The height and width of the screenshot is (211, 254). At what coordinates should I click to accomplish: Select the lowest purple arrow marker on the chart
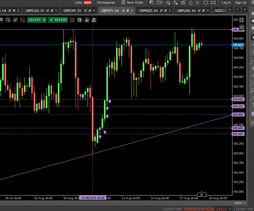click(100, 137)
